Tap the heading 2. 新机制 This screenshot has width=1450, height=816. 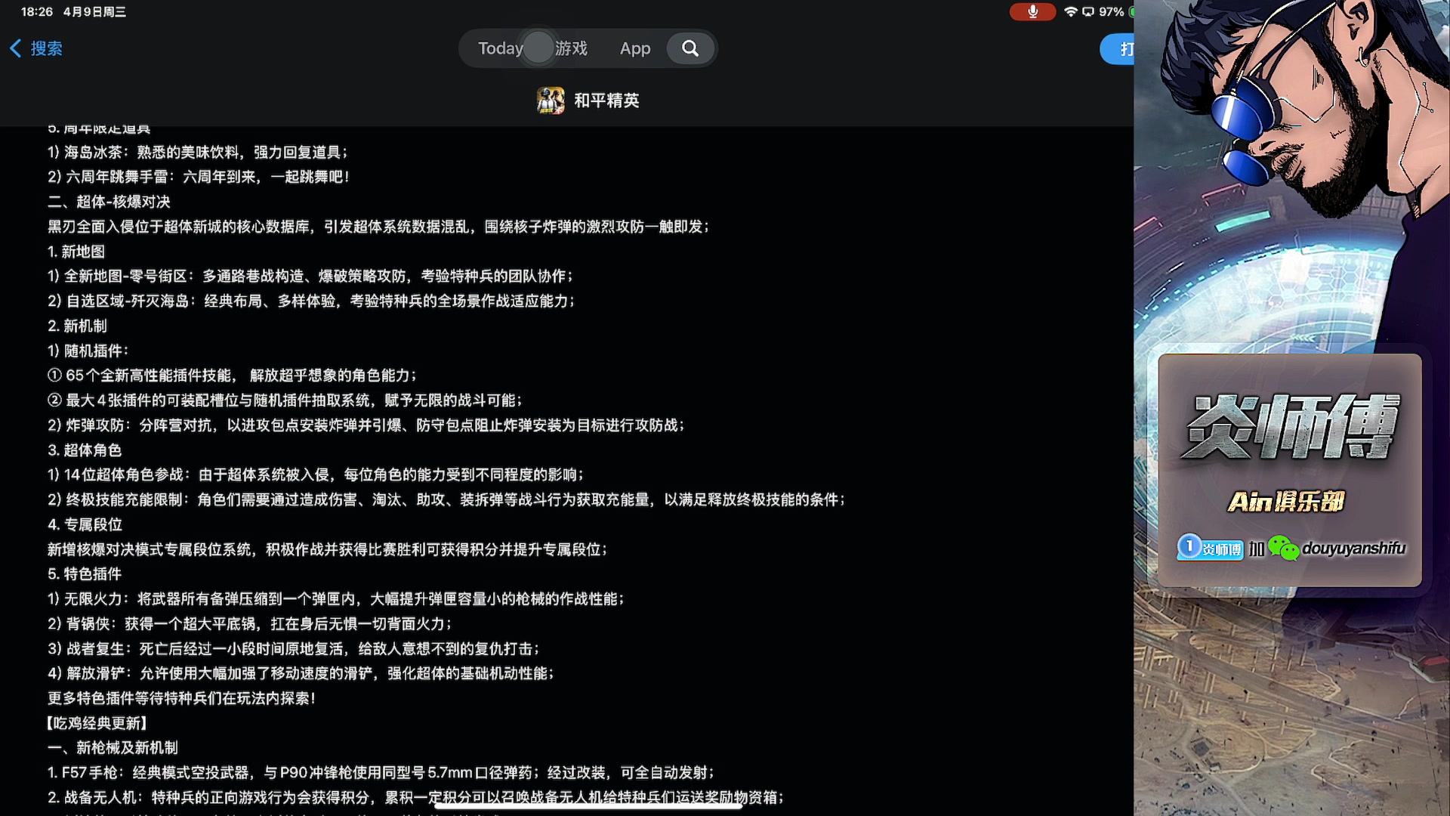(77, 326)
